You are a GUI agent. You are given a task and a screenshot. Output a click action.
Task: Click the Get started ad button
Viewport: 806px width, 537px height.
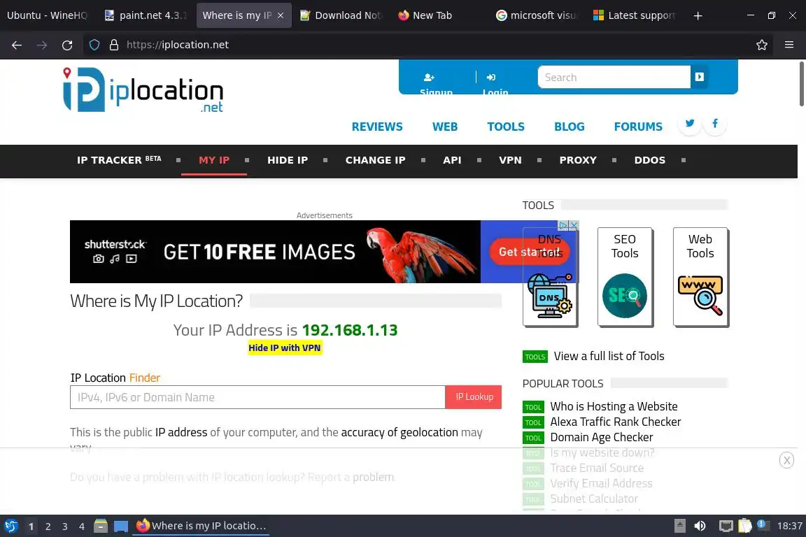coord(530,252)
